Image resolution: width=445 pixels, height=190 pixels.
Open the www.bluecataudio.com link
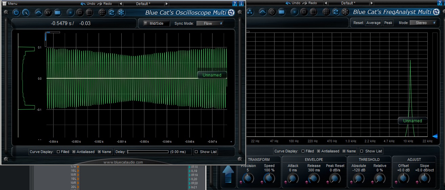coord(123,163)
